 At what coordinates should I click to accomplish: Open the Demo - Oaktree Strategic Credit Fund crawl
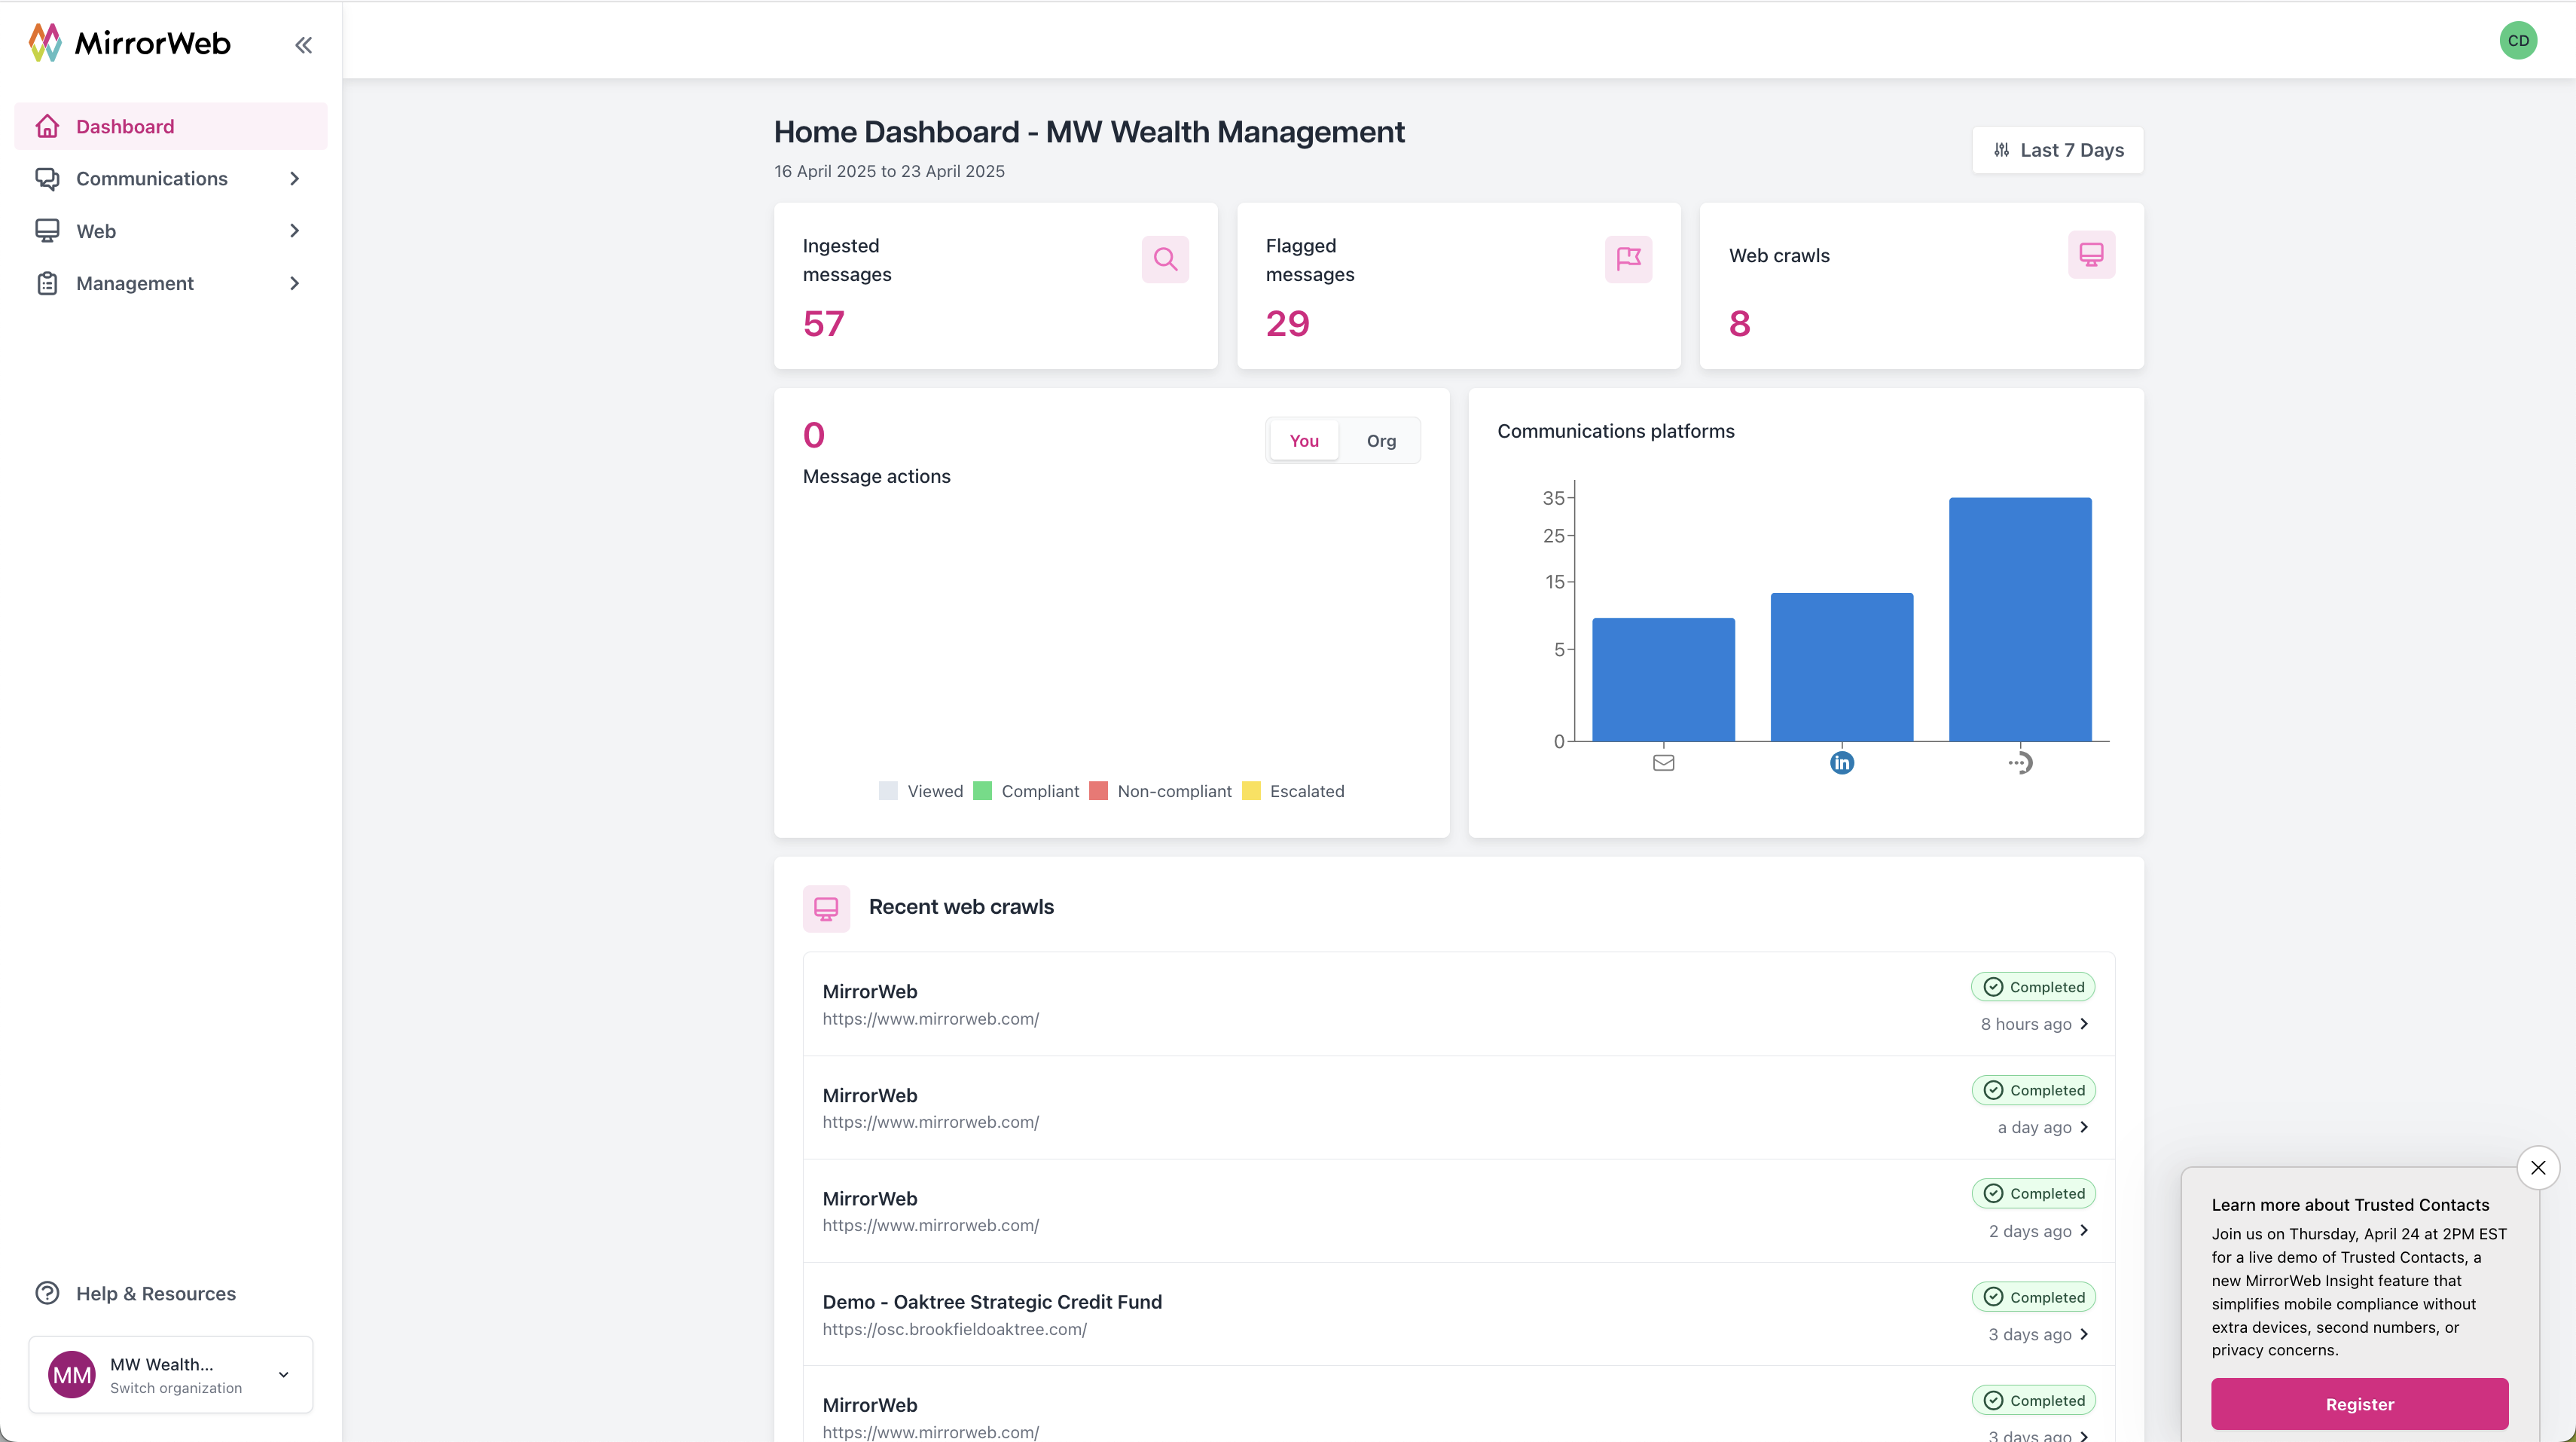point(1458,1314)
